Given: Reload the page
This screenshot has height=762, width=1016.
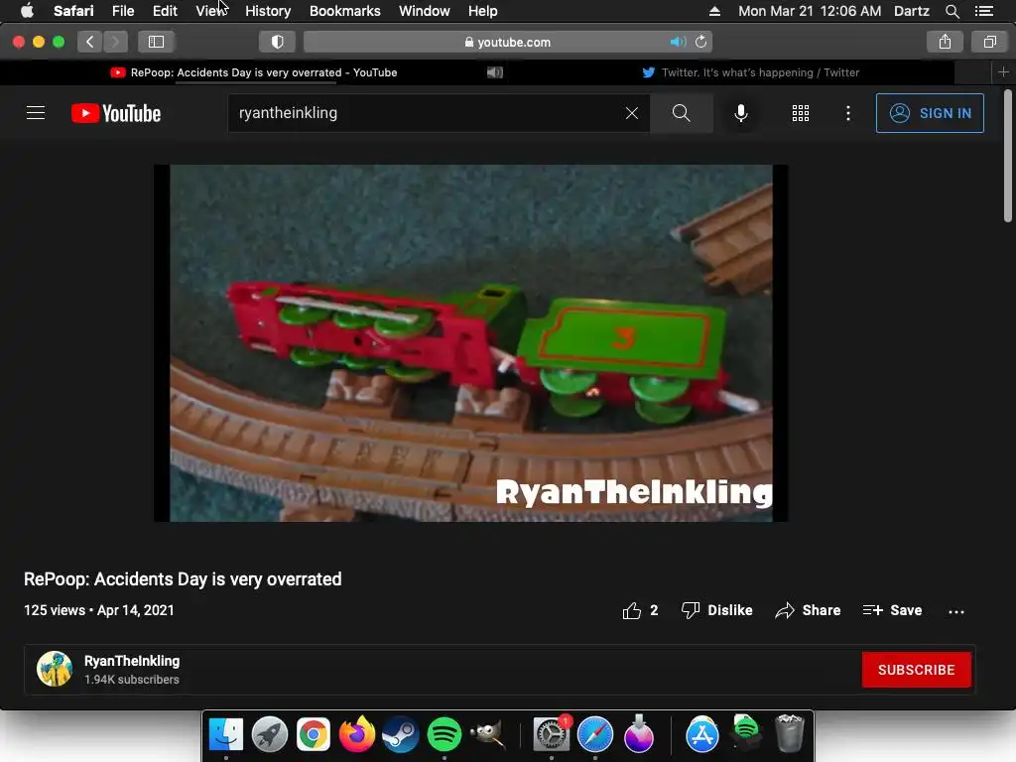Looking at the screenshot, I should (x=700, y=42).
